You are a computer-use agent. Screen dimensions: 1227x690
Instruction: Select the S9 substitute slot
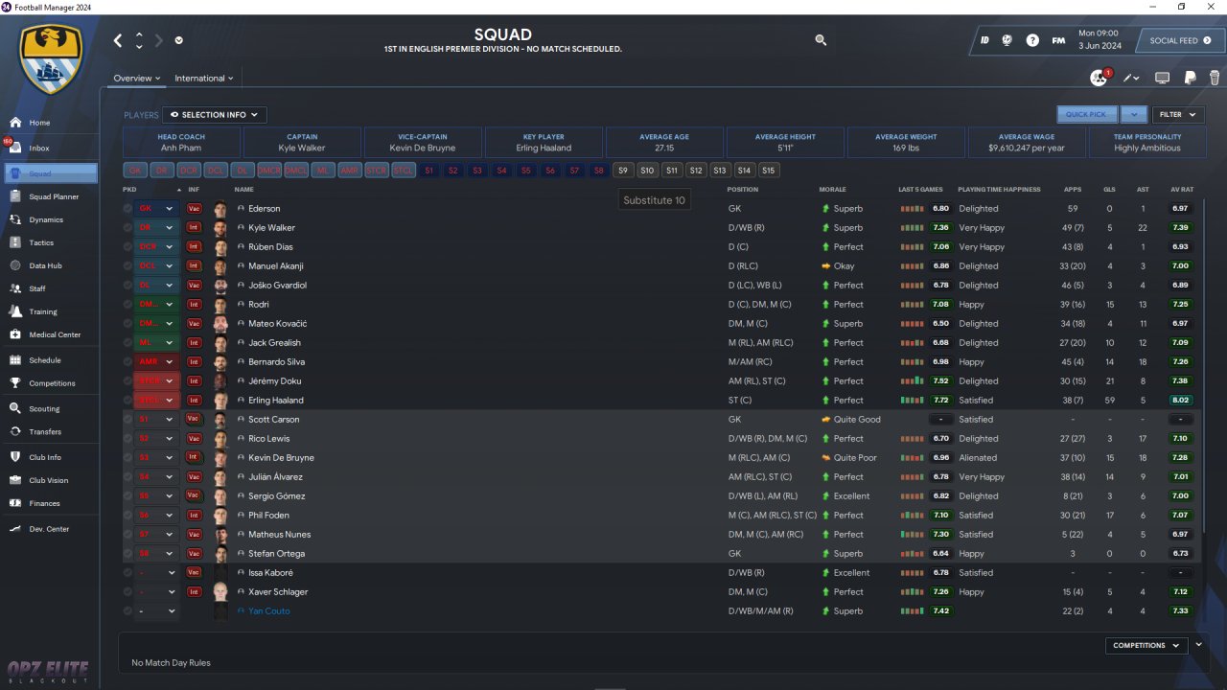pos(623,171)
